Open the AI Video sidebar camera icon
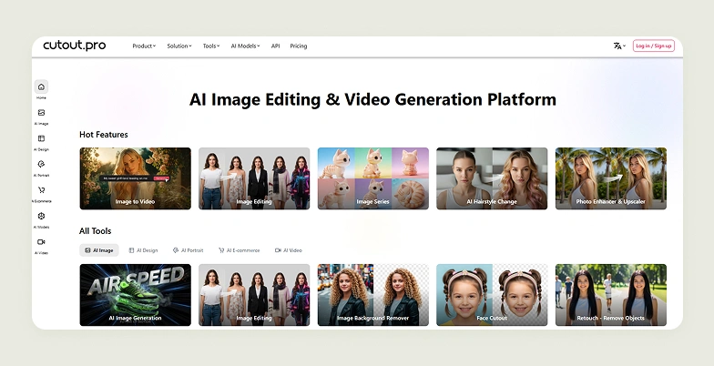This screenshot has width=714, height=366. pyautogui.click(x=41, y=242)
